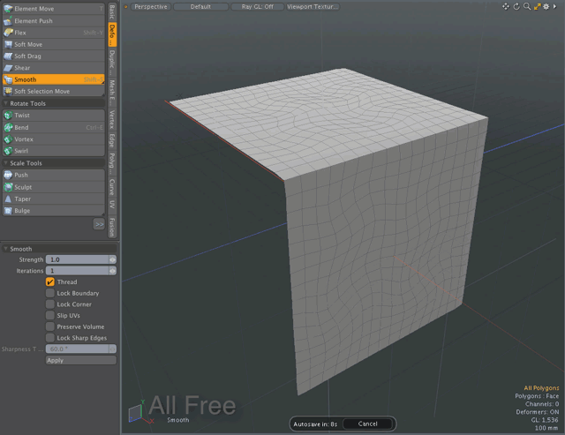The height and width of the screenshot is (435, 565).
Task: Select the Shear tool
Action: pyautogui.click(x=53, y=68)
